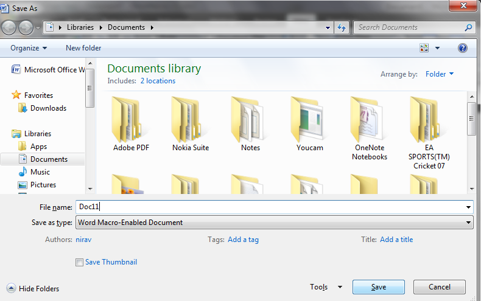
Task: Click the navigation pane scroll up arrow
Action: coord(90,63)
